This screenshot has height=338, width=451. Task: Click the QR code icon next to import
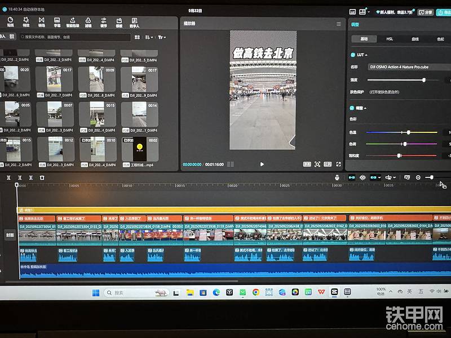pyautogui.click(x=12, y=37)
